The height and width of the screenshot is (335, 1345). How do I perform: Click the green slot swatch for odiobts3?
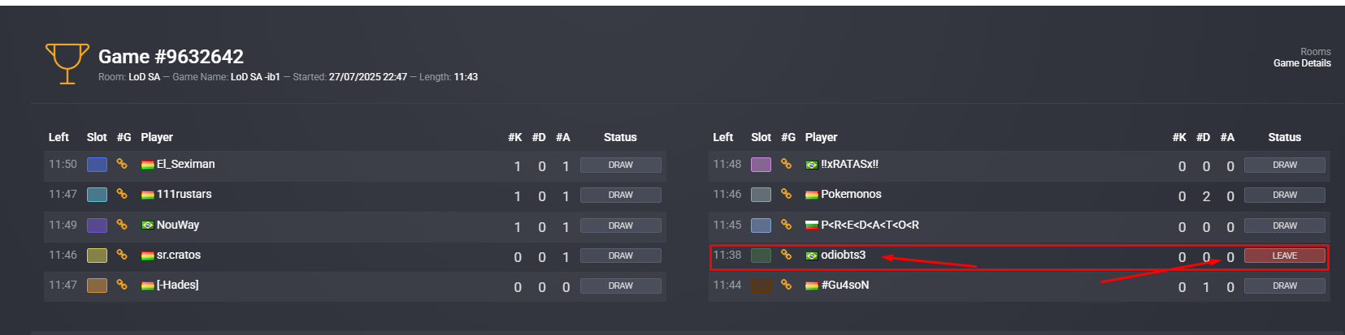[761, 256]
